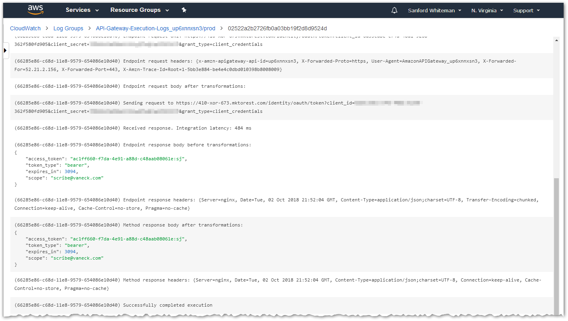Select the Successfully completed execution log row
Image resolution: width=568 pixels, height=321 pixels.
click(282, 305)
